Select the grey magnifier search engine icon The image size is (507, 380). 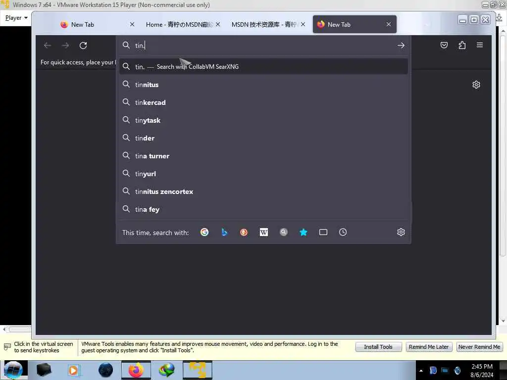284,232
